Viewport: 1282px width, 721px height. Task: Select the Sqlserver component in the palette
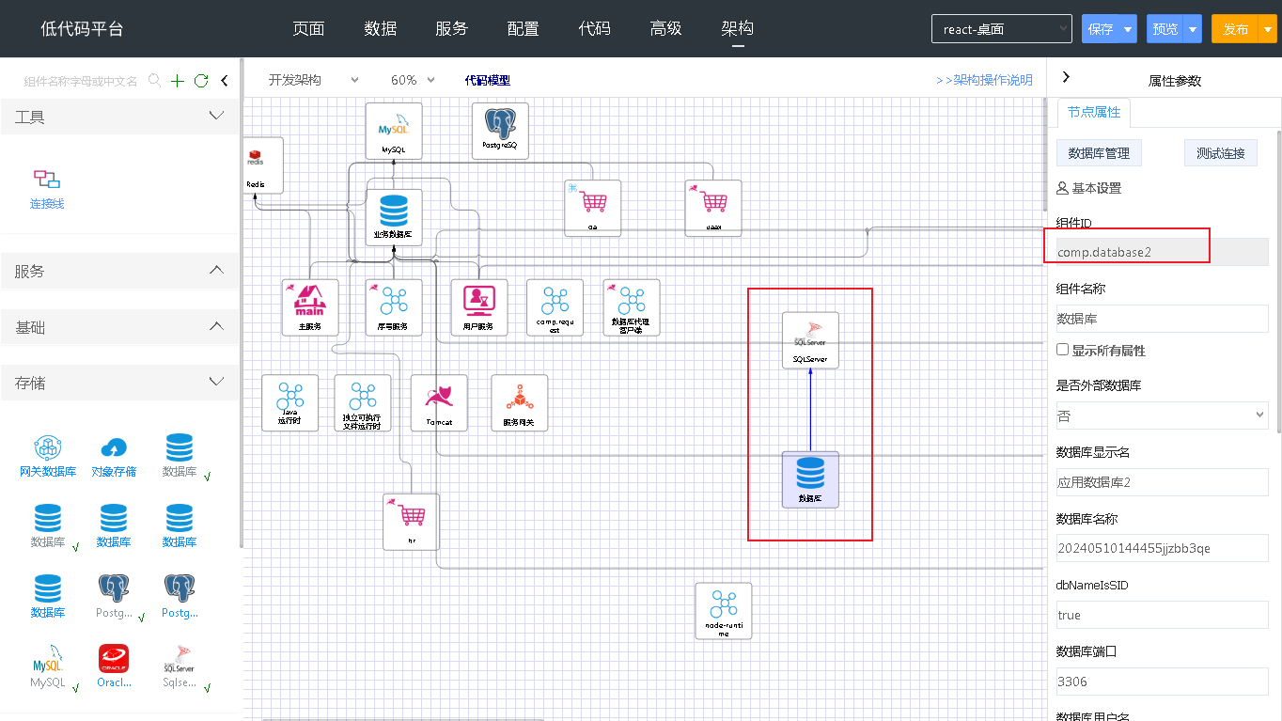(x=179, y=666)
